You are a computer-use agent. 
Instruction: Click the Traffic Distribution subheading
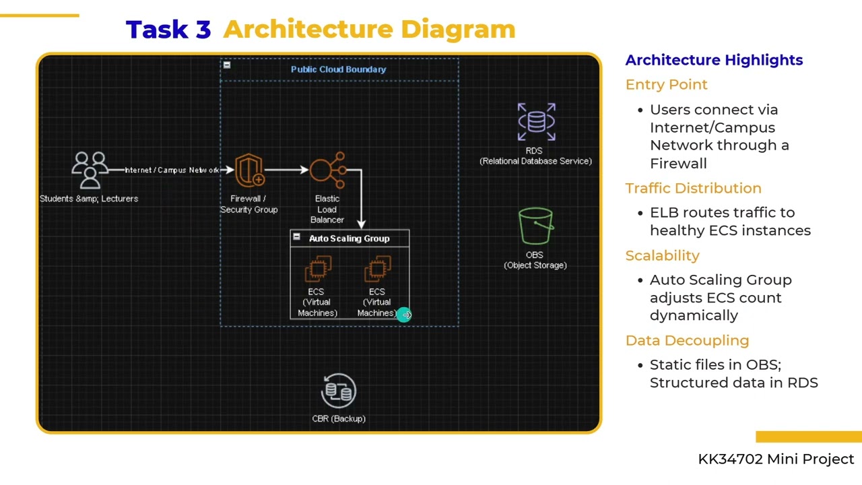pos(693,188)
